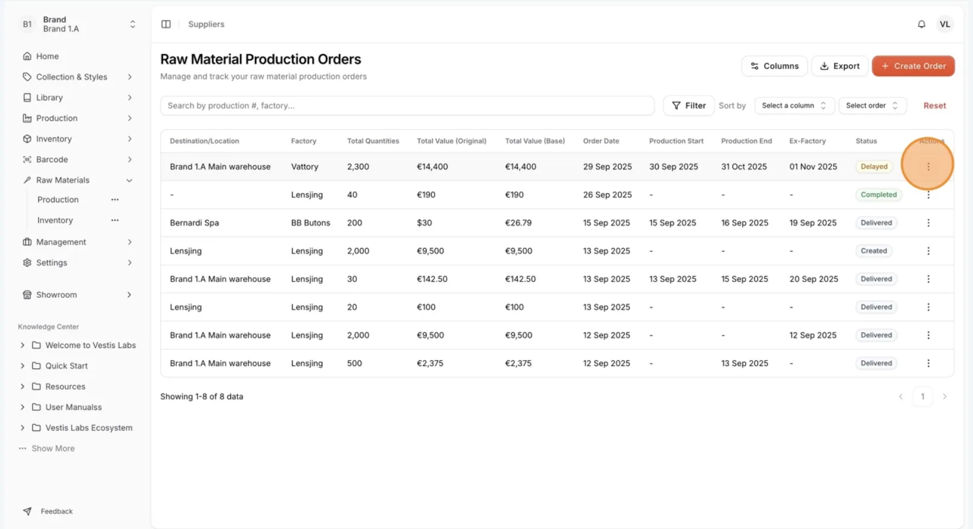Click the Bernardi Spa destination cell
The image size is (973, 529).
click(194, 223)
